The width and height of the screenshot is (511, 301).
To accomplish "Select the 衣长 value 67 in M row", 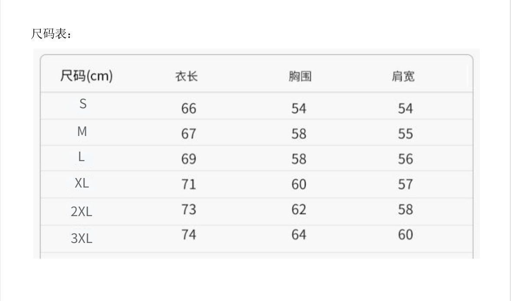I will (189, 134).
